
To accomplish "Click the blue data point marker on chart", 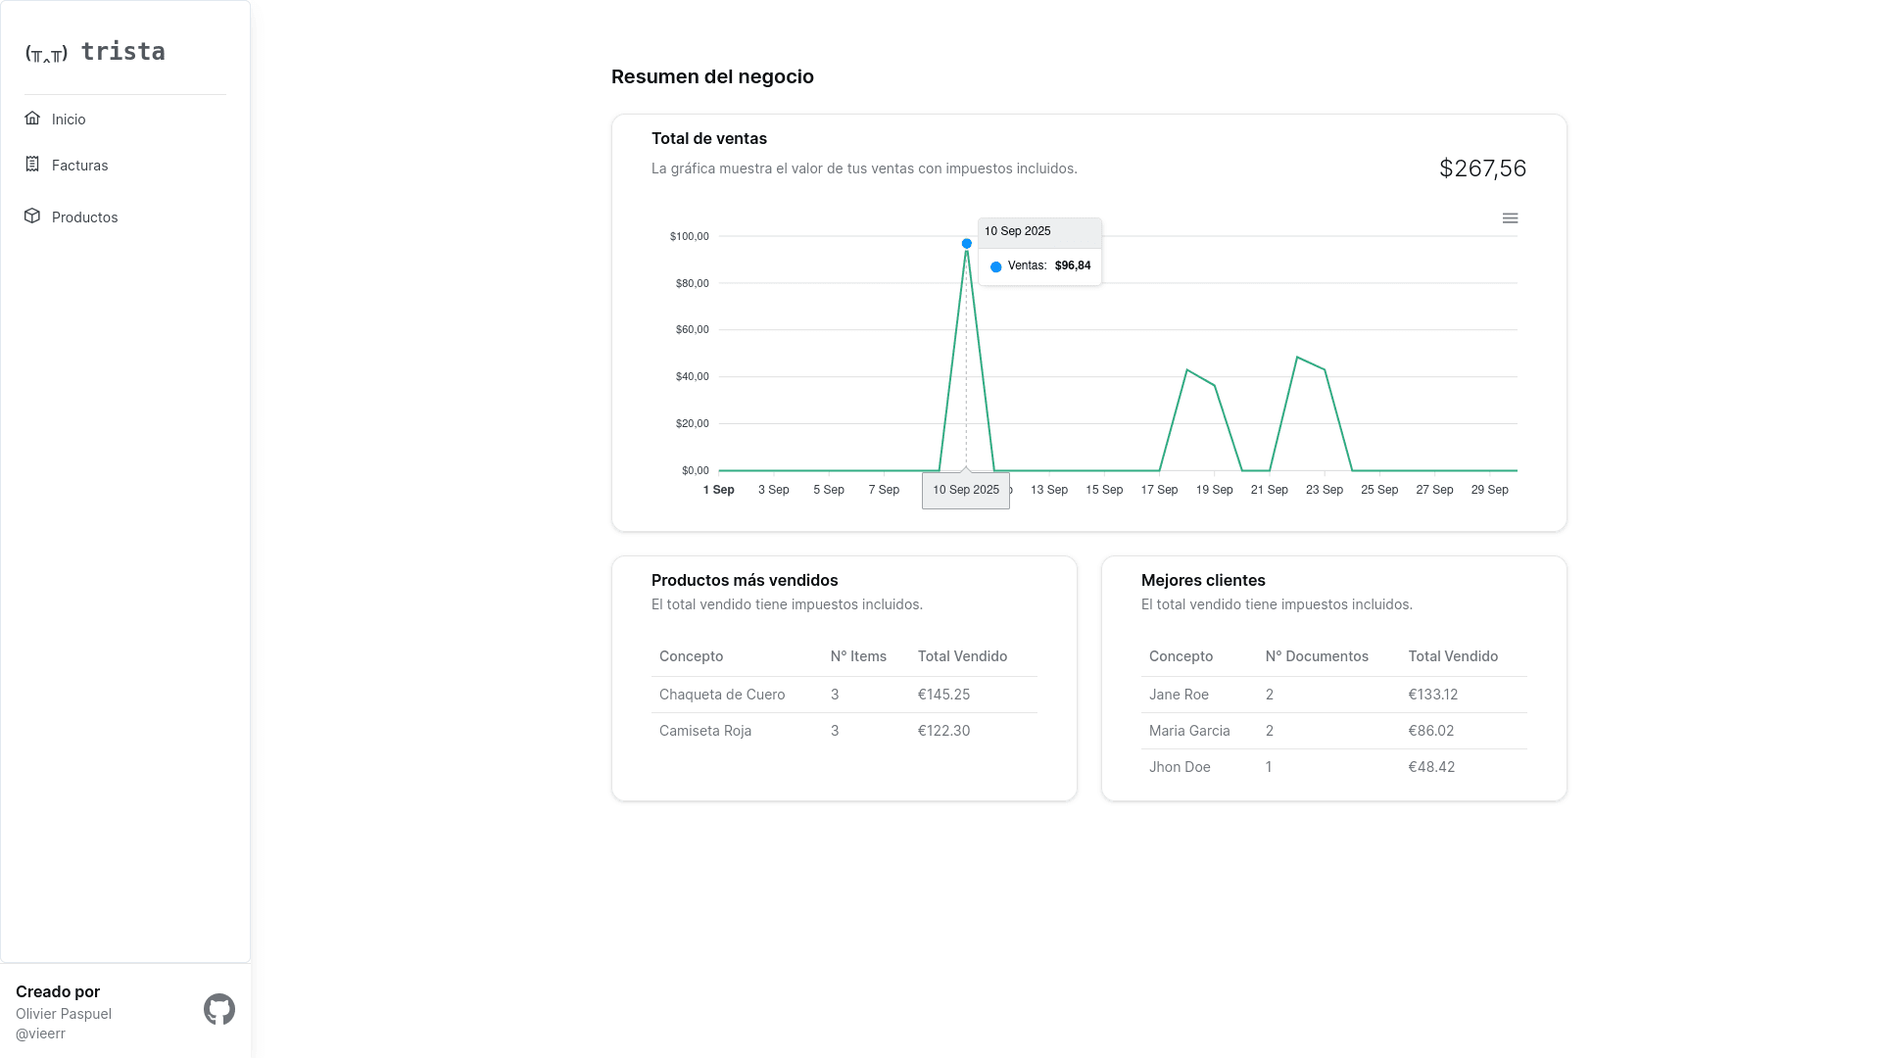I will (966, 244).
